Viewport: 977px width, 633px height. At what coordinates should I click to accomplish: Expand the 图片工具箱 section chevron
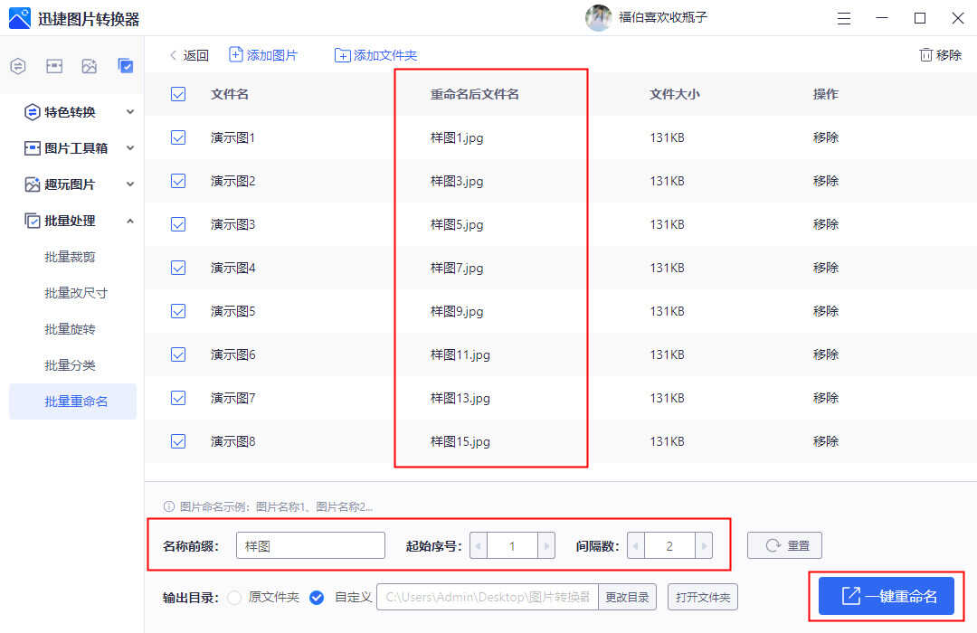pos(130,148)
